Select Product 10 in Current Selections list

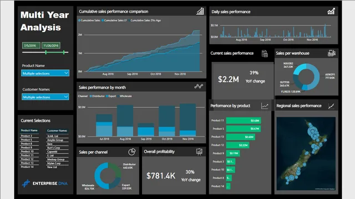point(27,151)
